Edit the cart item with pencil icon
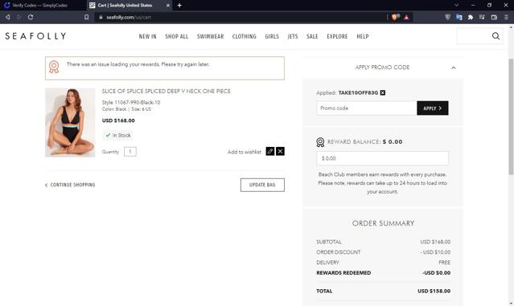The image size is (514, 306). click(270, 151)
